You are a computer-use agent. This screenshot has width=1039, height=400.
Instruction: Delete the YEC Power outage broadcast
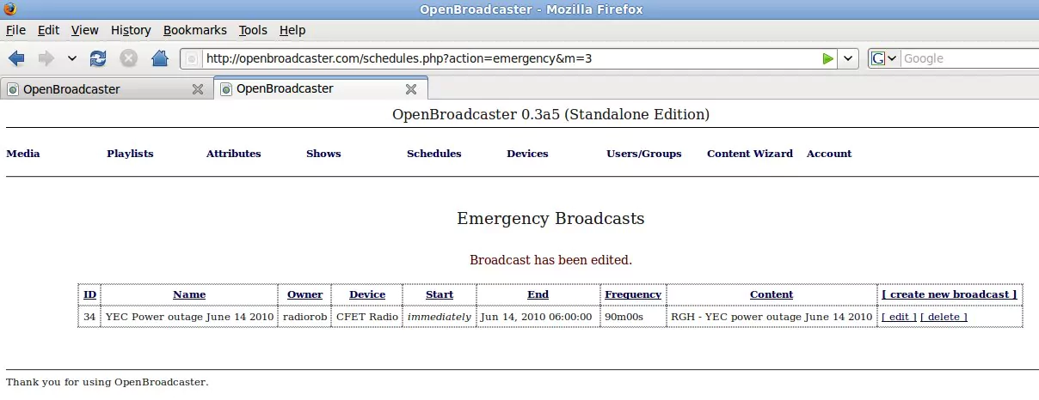click(944, 317)
